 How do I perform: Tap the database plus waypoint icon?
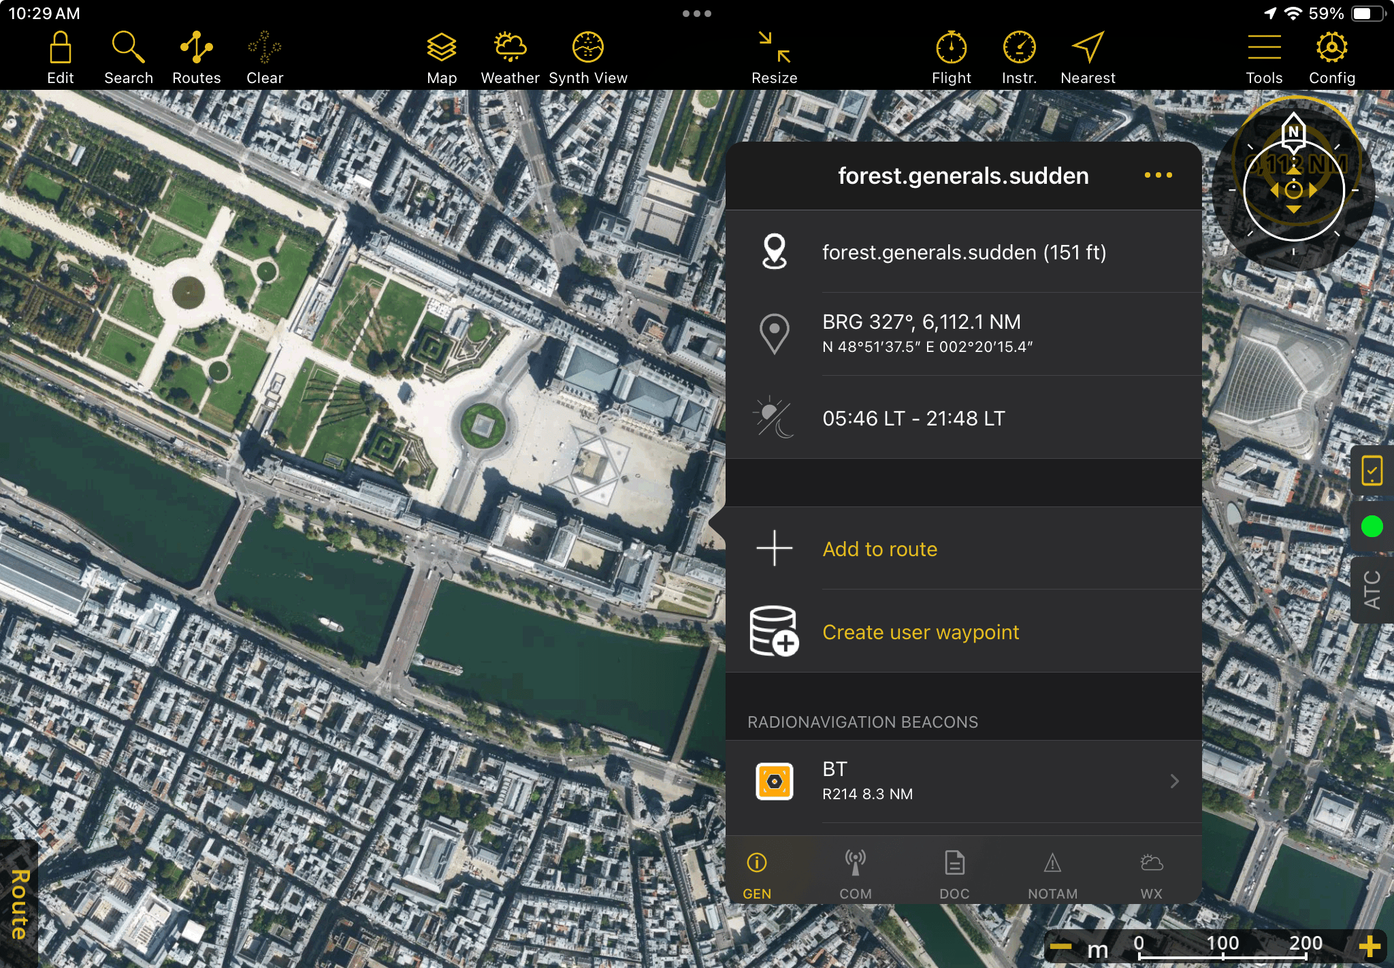[x=775, y=631]
